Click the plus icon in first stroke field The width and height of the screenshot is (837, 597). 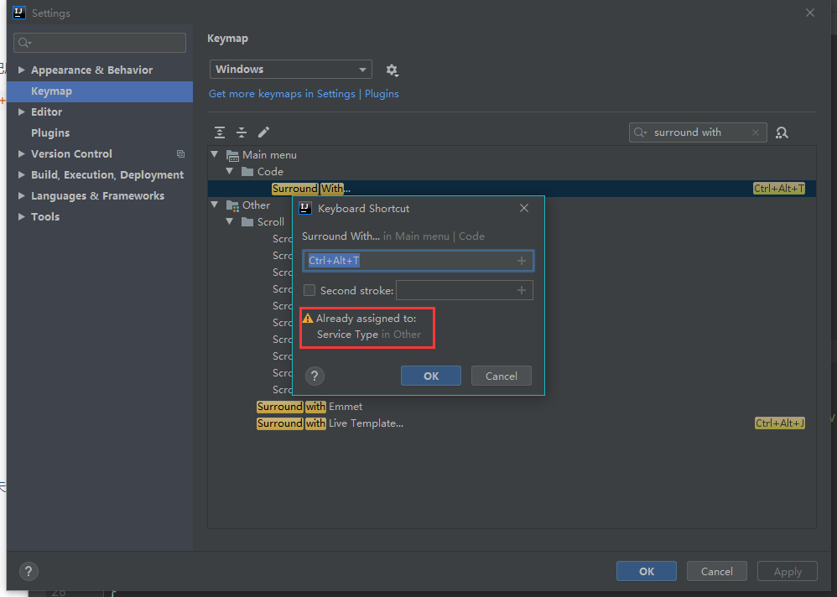point(521,261)
